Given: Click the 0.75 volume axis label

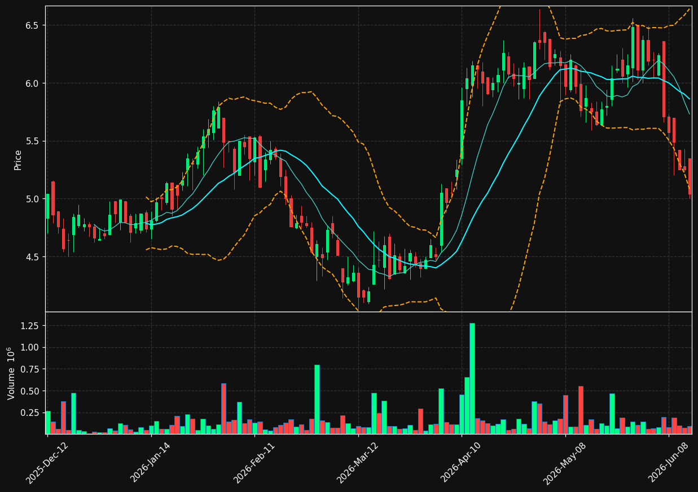Looking at the screenshot, I should click(x=29, y=369).
